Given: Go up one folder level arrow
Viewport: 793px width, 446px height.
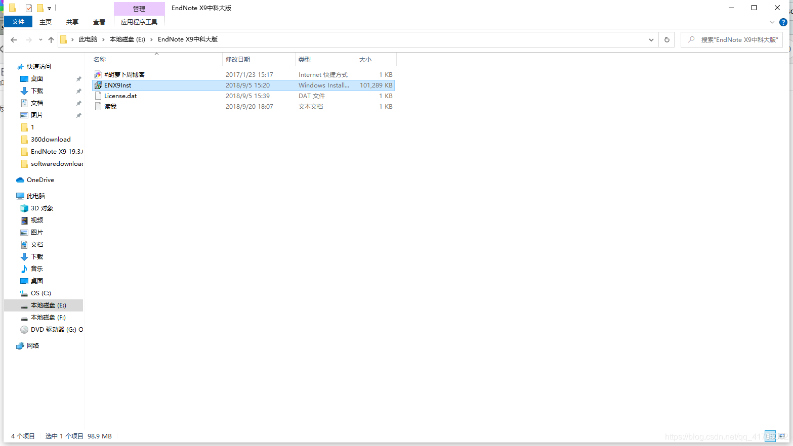Looking at the screenshot, I should [51, 40].
